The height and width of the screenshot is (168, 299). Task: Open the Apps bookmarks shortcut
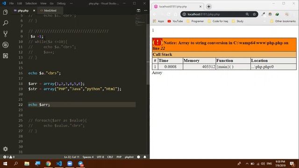158,21
